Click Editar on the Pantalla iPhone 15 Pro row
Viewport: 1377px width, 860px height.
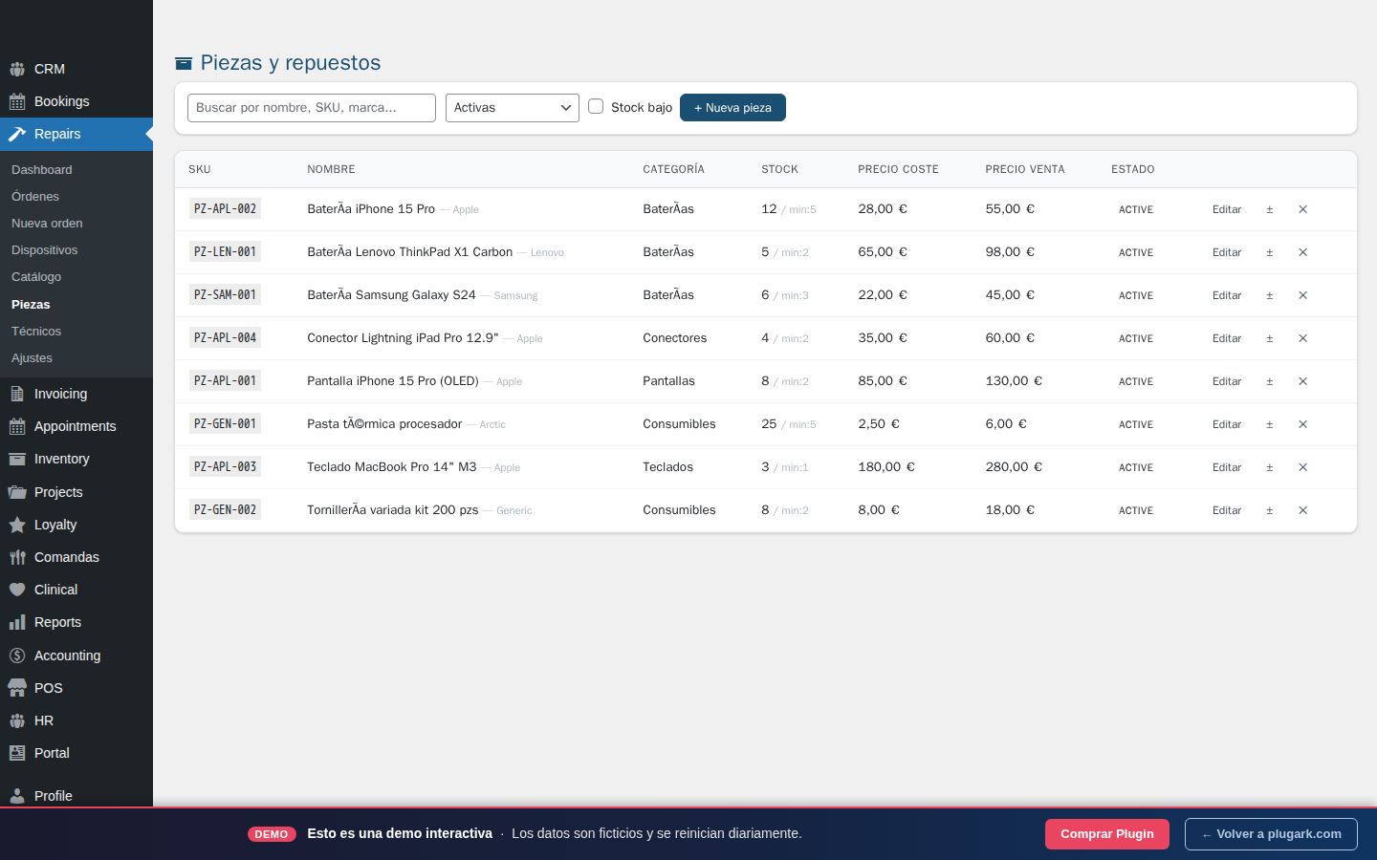[x=1227, y=381]
